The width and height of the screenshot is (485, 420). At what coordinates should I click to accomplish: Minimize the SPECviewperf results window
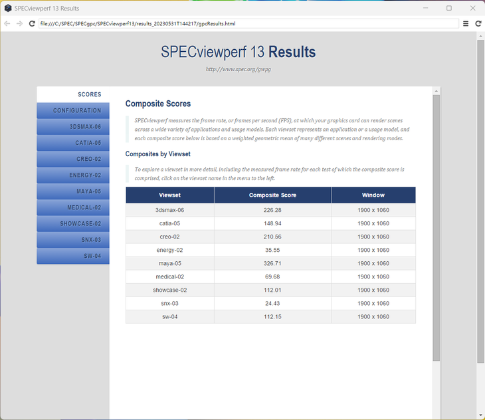click(x=426, y=8)
